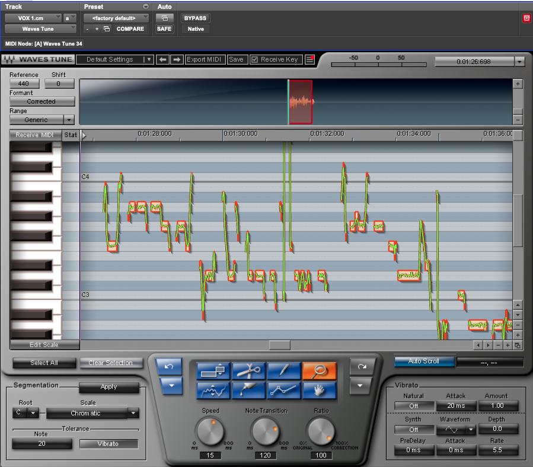
Task: Click the previous preset minus button
Action: pos(87,29)
